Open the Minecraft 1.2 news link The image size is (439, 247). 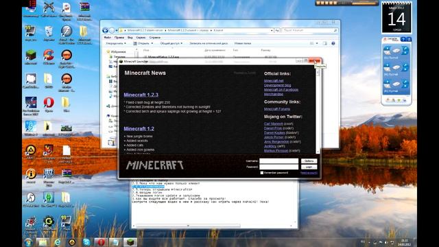(139, 129)
